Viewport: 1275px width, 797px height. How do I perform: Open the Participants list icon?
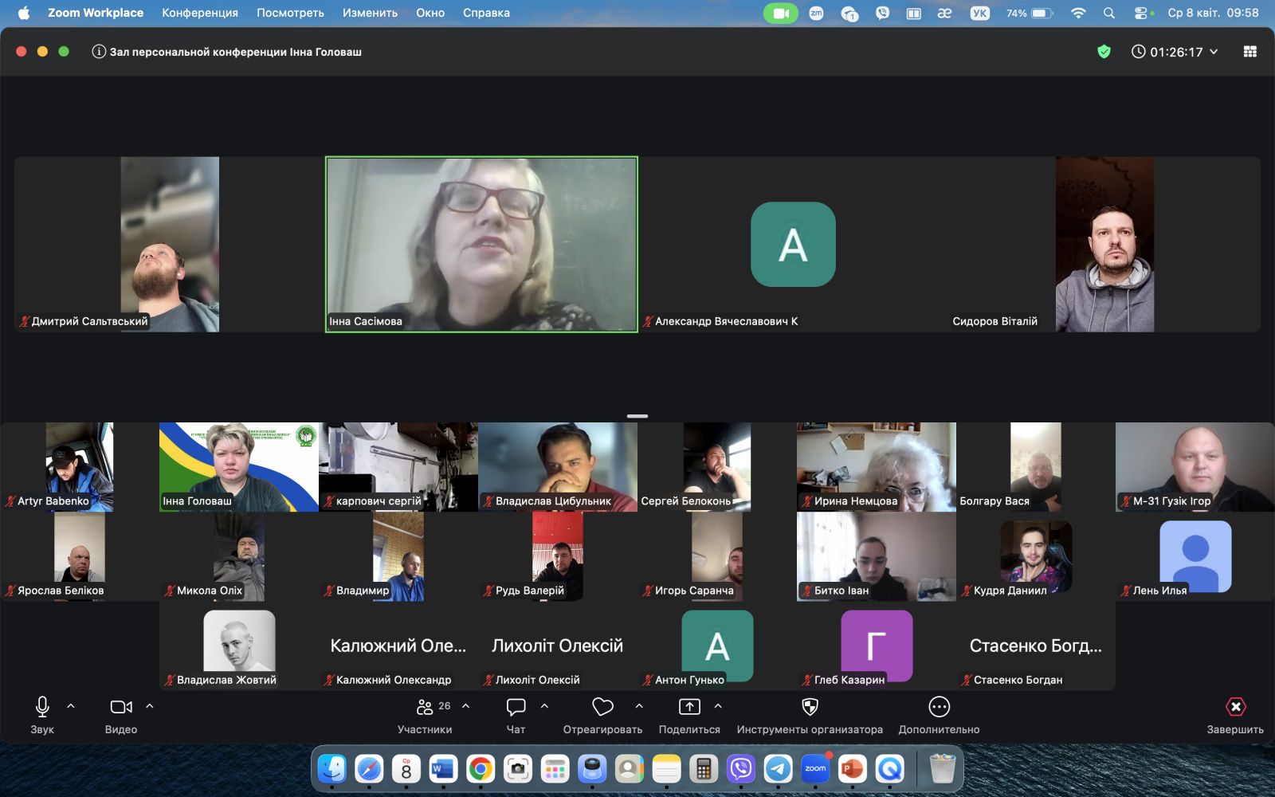[x=426, y=707]
